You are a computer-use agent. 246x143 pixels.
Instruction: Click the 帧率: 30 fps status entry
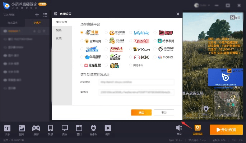(x=176, y=140)
